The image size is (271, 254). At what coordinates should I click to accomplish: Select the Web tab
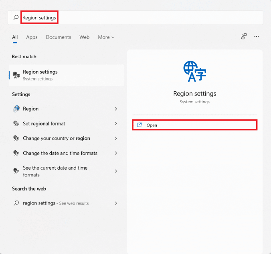click(x=84, y=37)
